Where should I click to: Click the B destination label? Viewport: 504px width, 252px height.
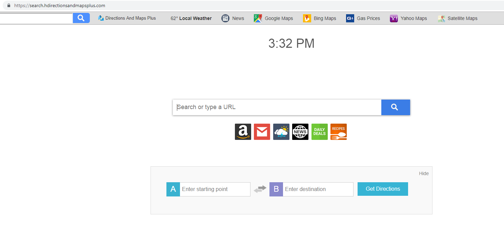point(276,189)
